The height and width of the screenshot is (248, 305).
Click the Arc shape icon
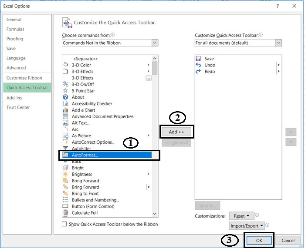click(x=65, y=129)
